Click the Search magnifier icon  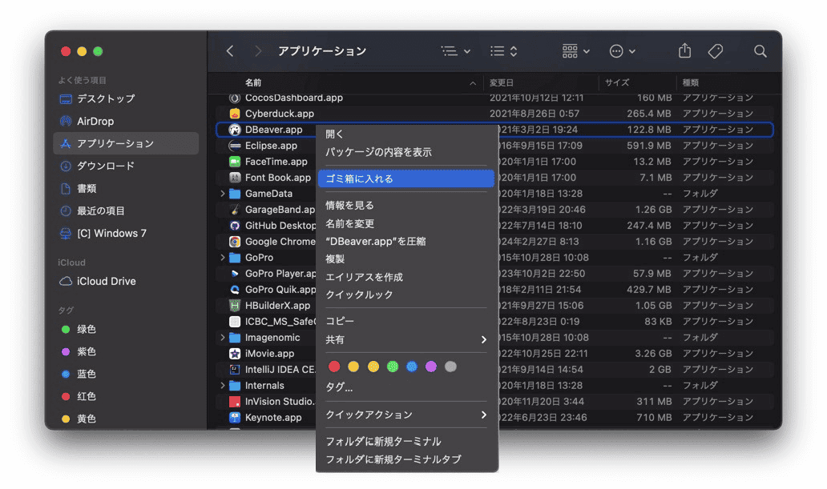tap(760, 51)
